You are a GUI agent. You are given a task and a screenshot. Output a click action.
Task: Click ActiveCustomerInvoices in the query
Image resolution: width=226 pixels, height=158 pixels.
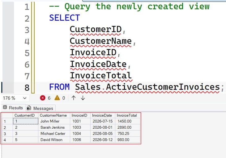tap(163, 87)
